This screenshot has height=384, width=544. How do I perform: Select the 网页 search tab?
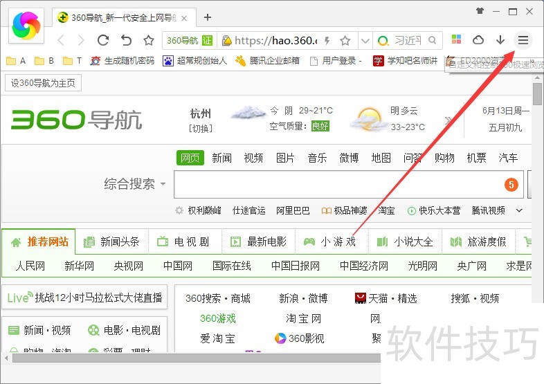[x=190, y=158]
